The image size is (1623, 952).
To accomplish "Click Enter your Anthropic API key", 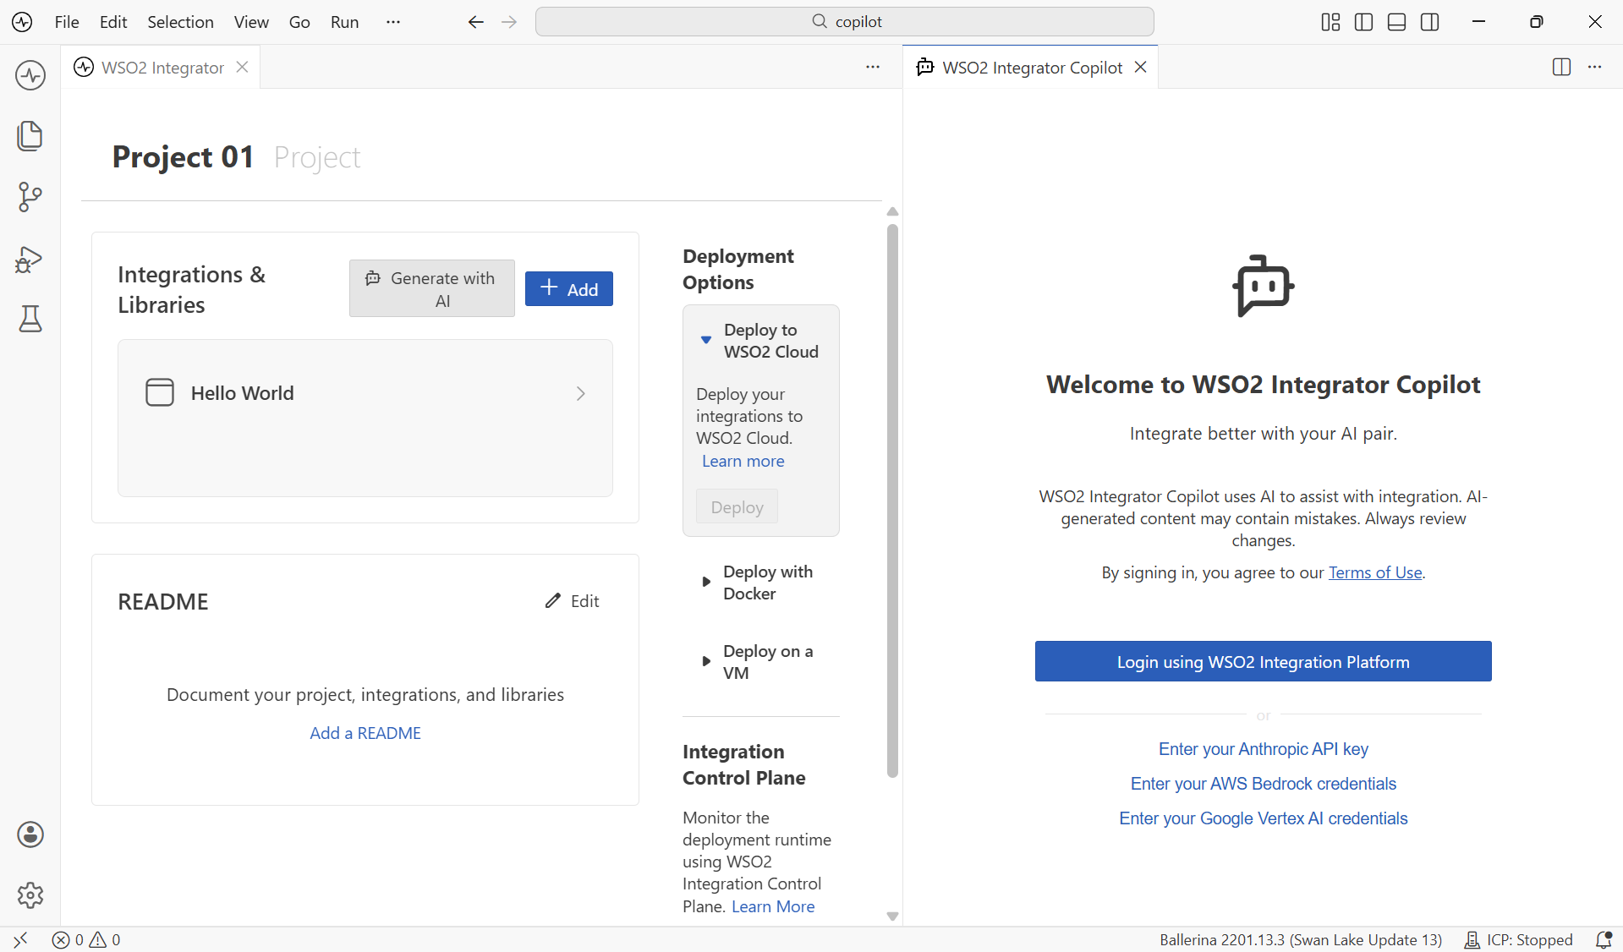I will click(1263, 749).
